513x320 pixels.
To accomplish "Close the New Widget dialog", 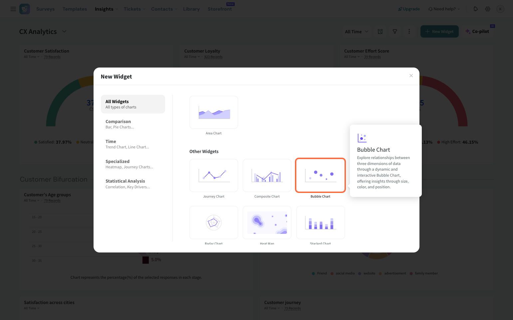I will click(x=411, y=76).
